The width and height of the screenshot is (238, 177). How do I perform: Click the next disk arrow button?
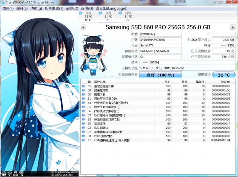233,27
